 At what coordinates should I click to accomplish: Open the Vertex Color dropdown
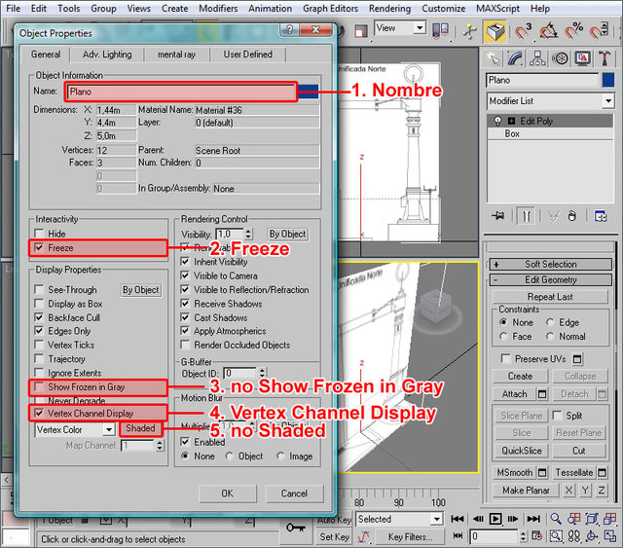pos(74,429)
